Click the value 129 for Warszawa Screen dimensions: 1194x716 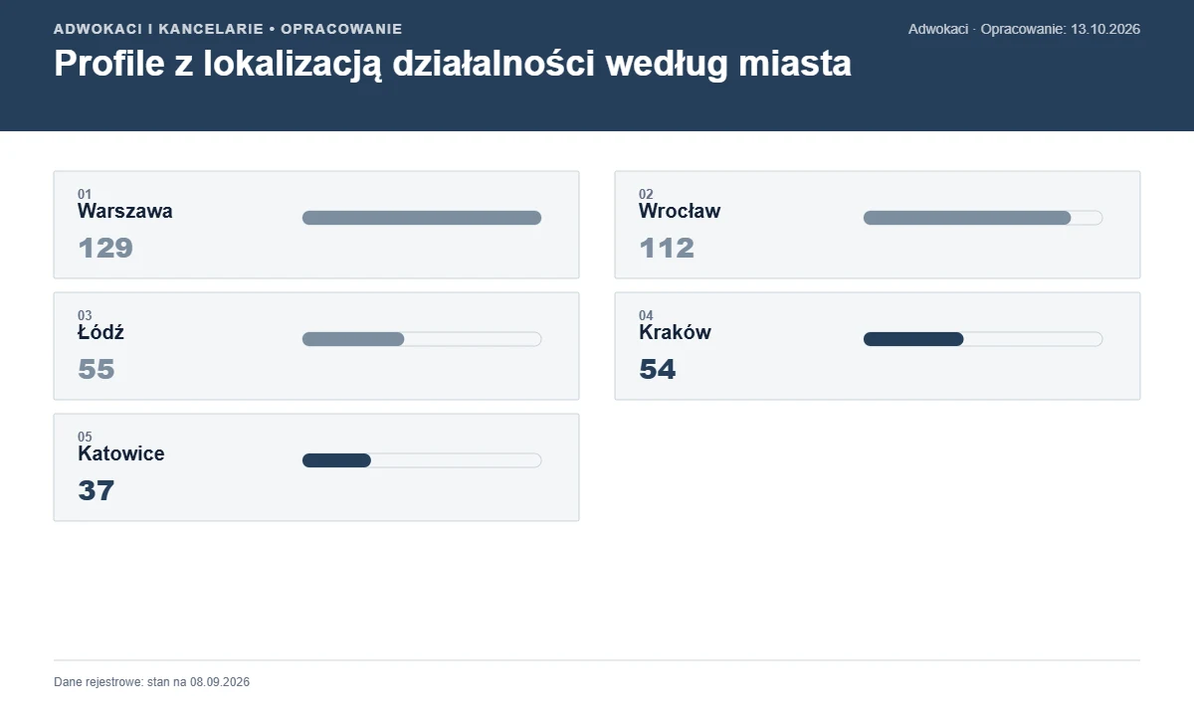click(x=105, y=248)
